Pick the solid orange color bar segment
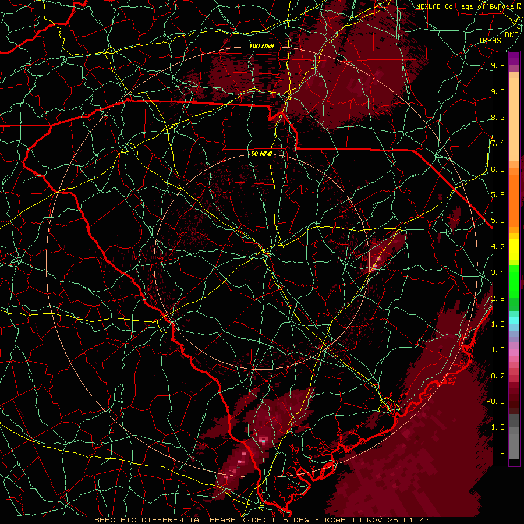This screenshot has height=524, width=524. [x=514, y=200]
